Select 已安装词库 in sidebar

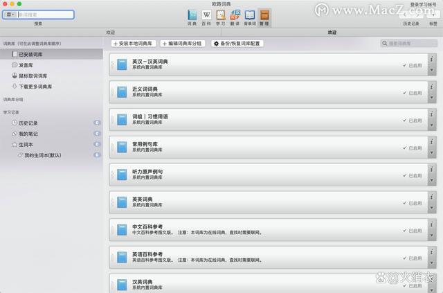click(51, 54)
